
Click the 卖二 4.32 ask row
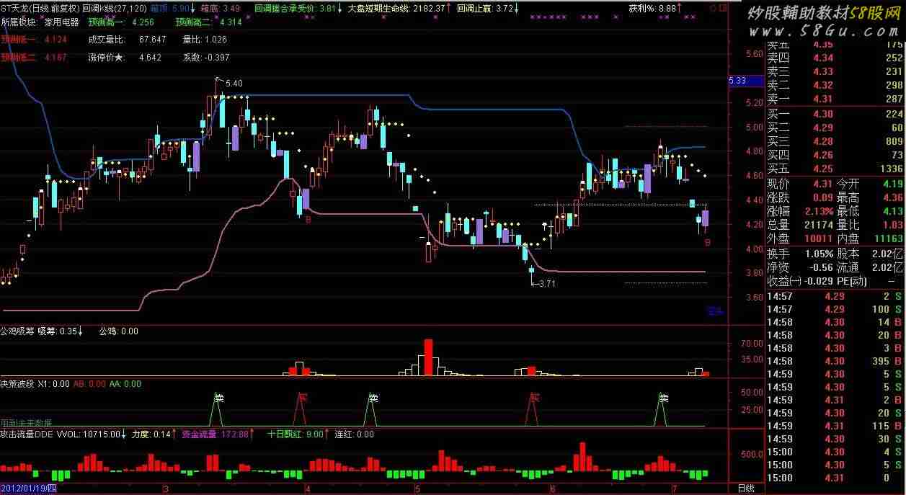click(835, 85)
